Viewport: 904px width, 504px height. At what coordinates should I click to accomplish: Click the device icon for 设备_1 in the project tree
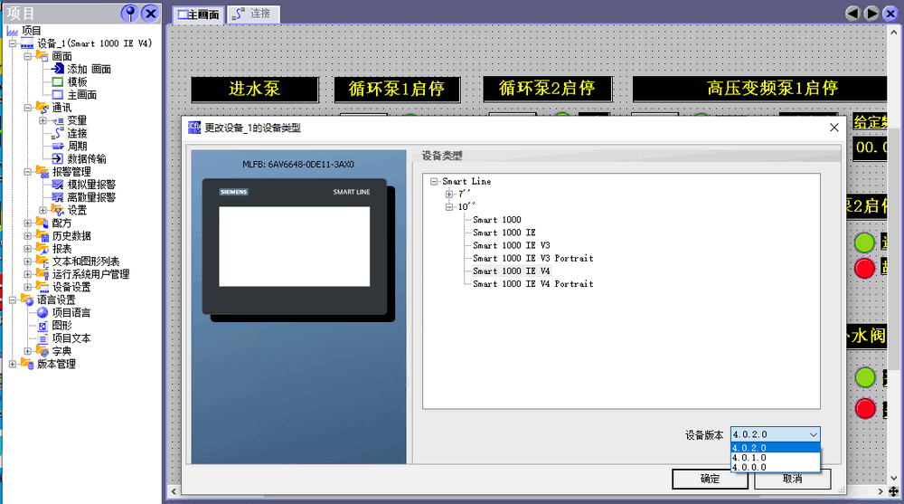pyautogui.click(x=27, y=43)
